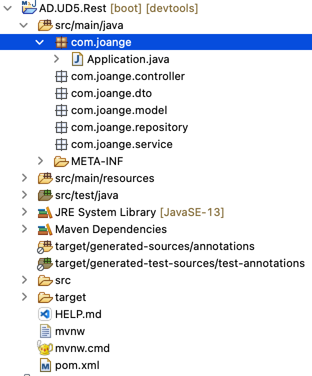Click the Application.java file icon
The height and width of the screenshot is (376, 312).
pyautogui.click(x=77, y=59)
